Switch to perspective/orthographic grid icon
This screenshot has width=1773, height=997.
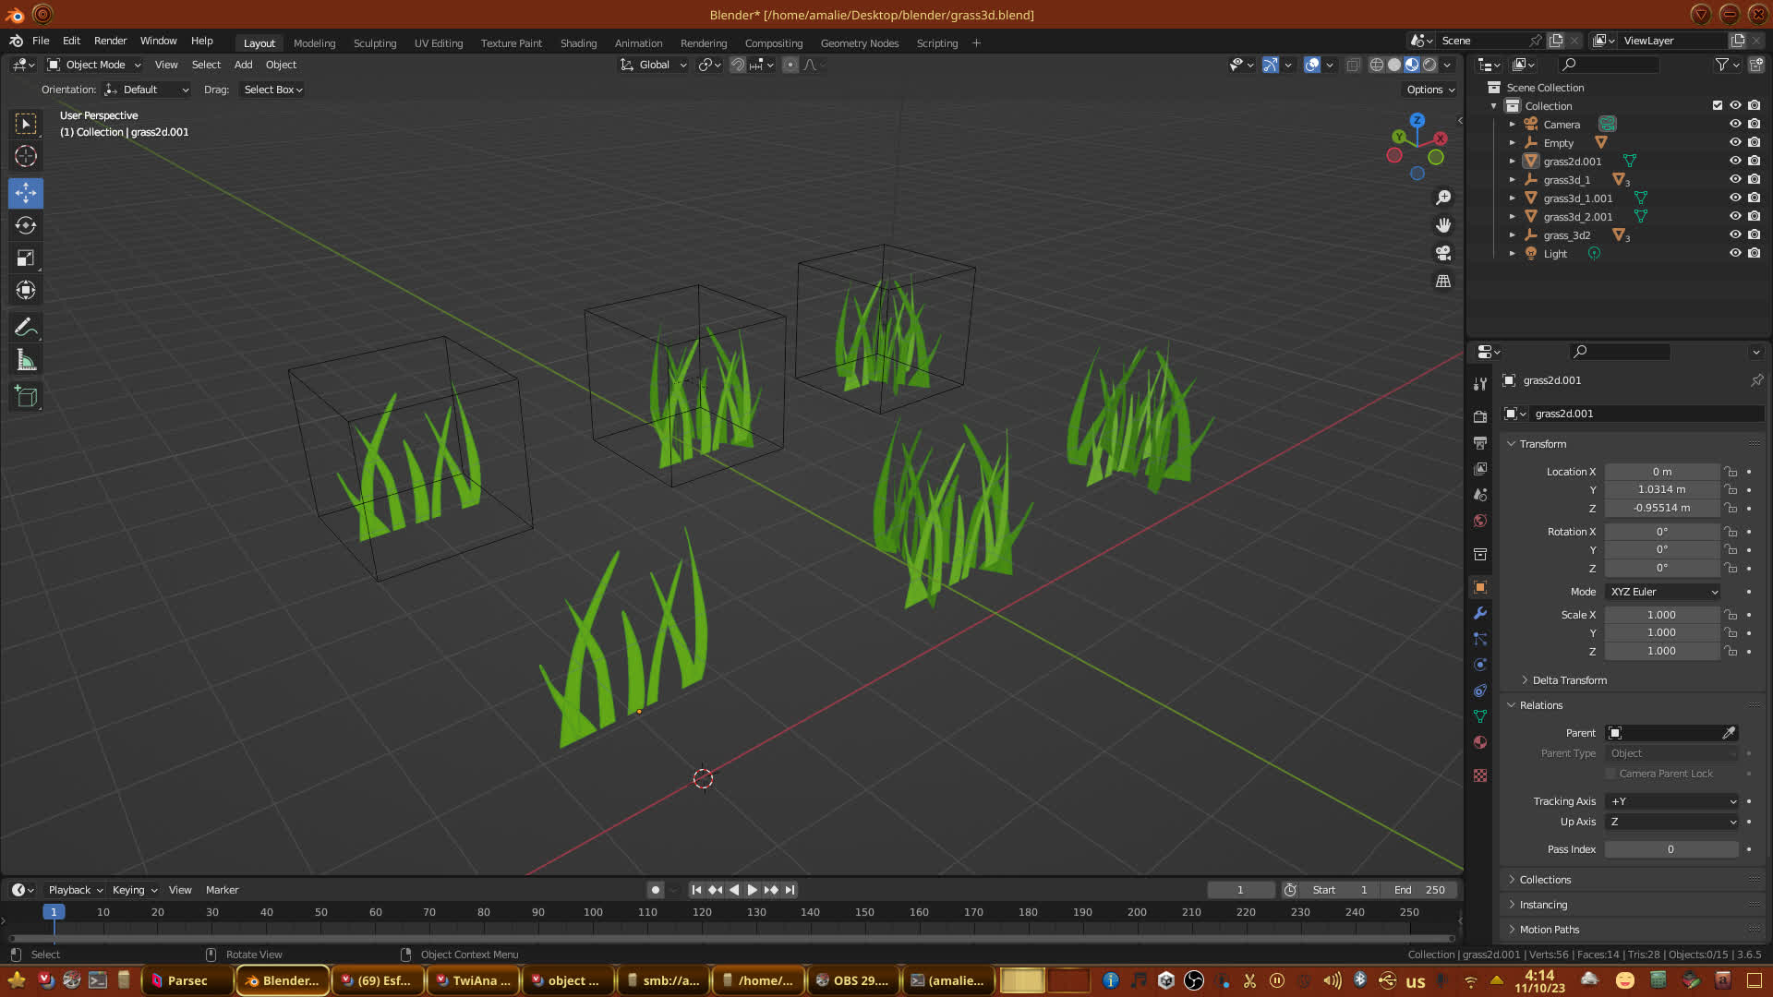[1443, 281]
